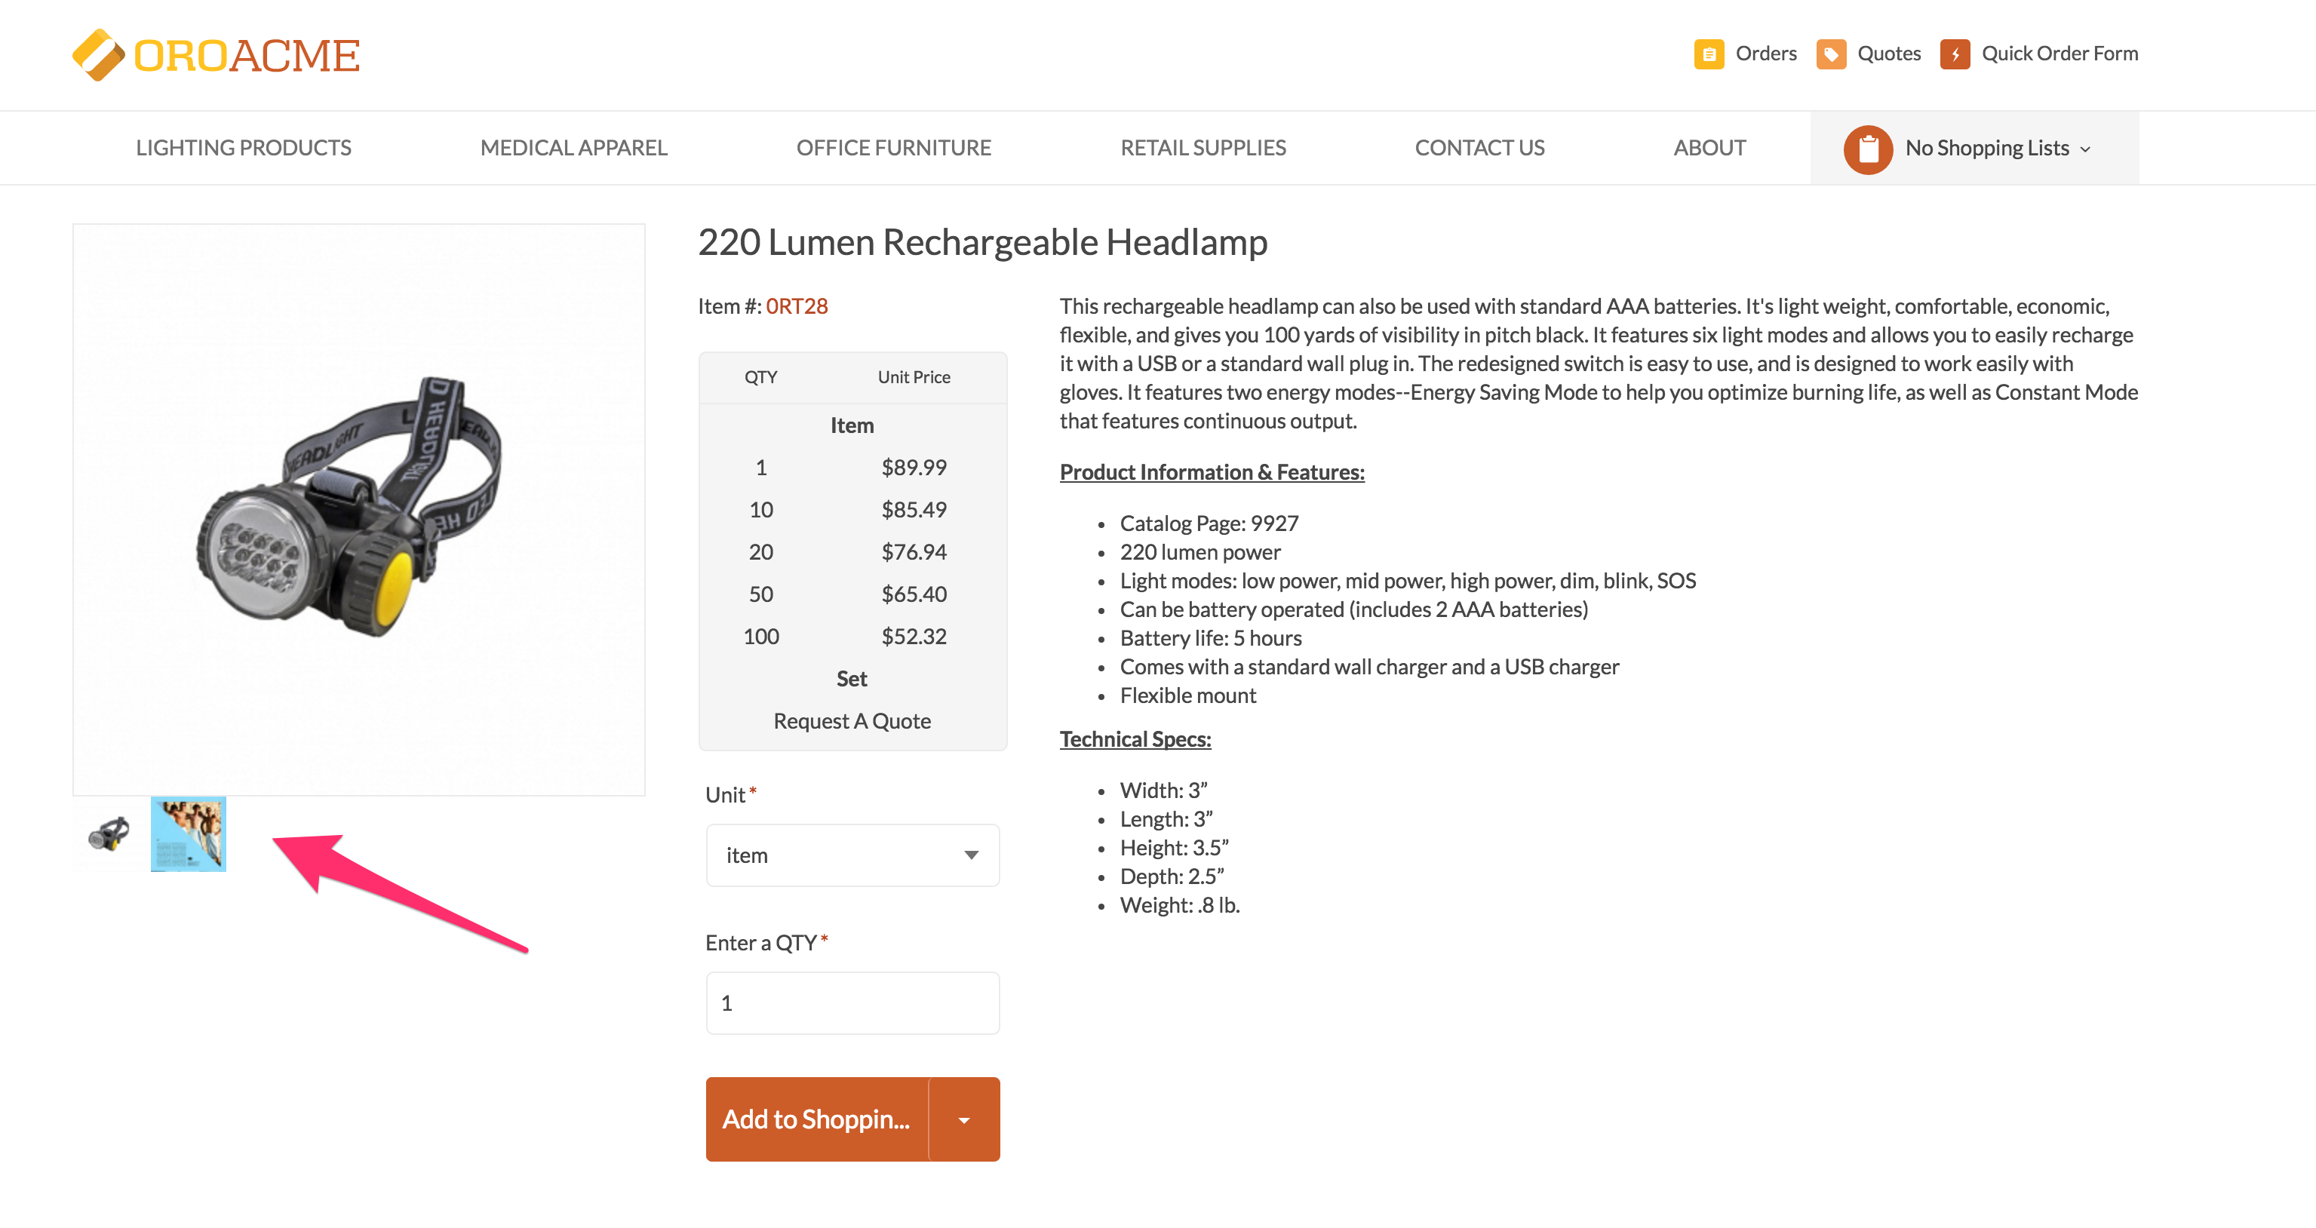The height and width of the screenshot is (1228, 2316).
Task: Go to Office Furniture category
Action: [x=892, y=149]
